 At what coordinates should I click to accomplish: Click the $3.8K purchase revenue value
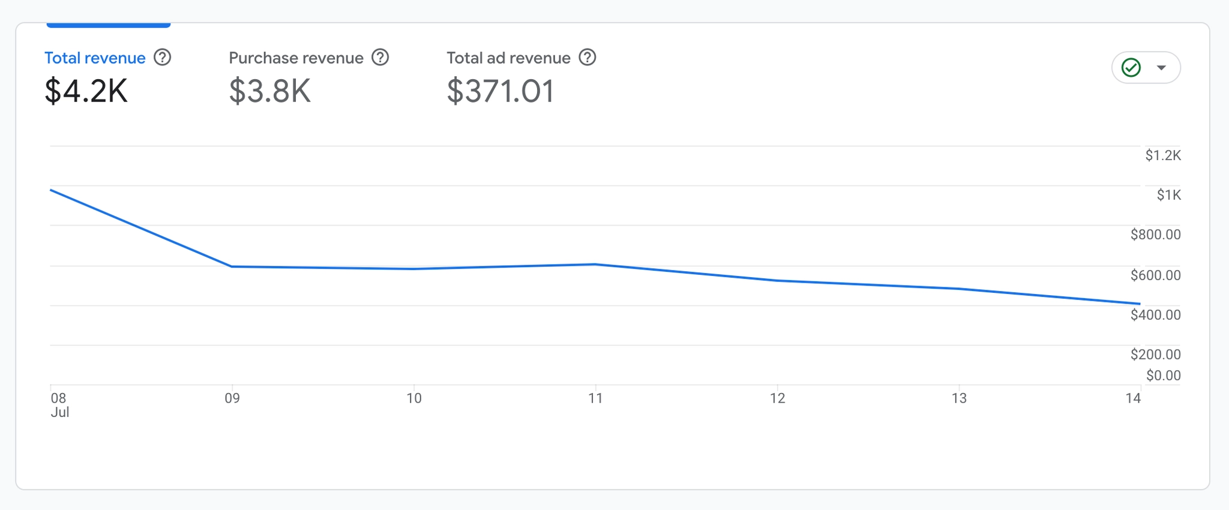click(x=270, y=91)
